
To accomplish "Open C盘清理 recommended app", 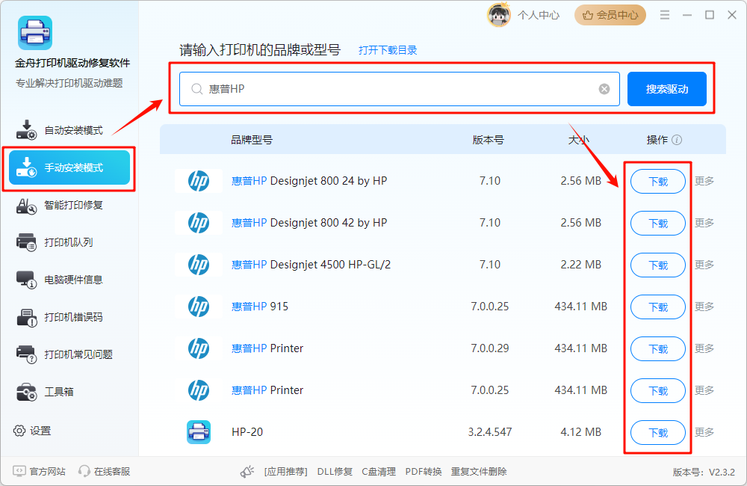I will [x=379, y=472].
